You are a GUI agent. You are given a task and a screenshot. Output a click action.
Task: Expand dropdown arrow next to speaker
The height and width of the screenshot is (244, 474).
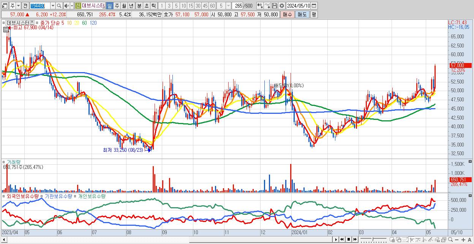coord(72,6)
